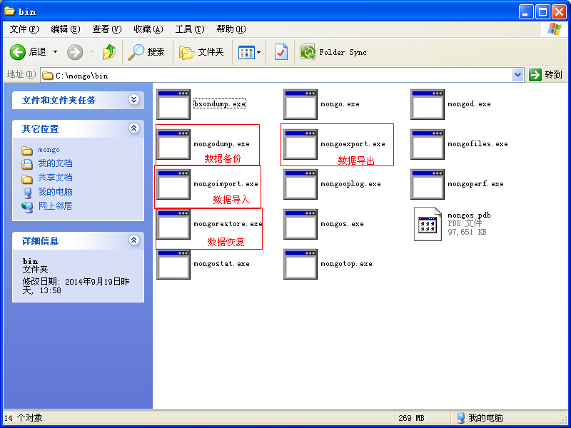Expand the address bar dropdown

click(x=517, y=75)
